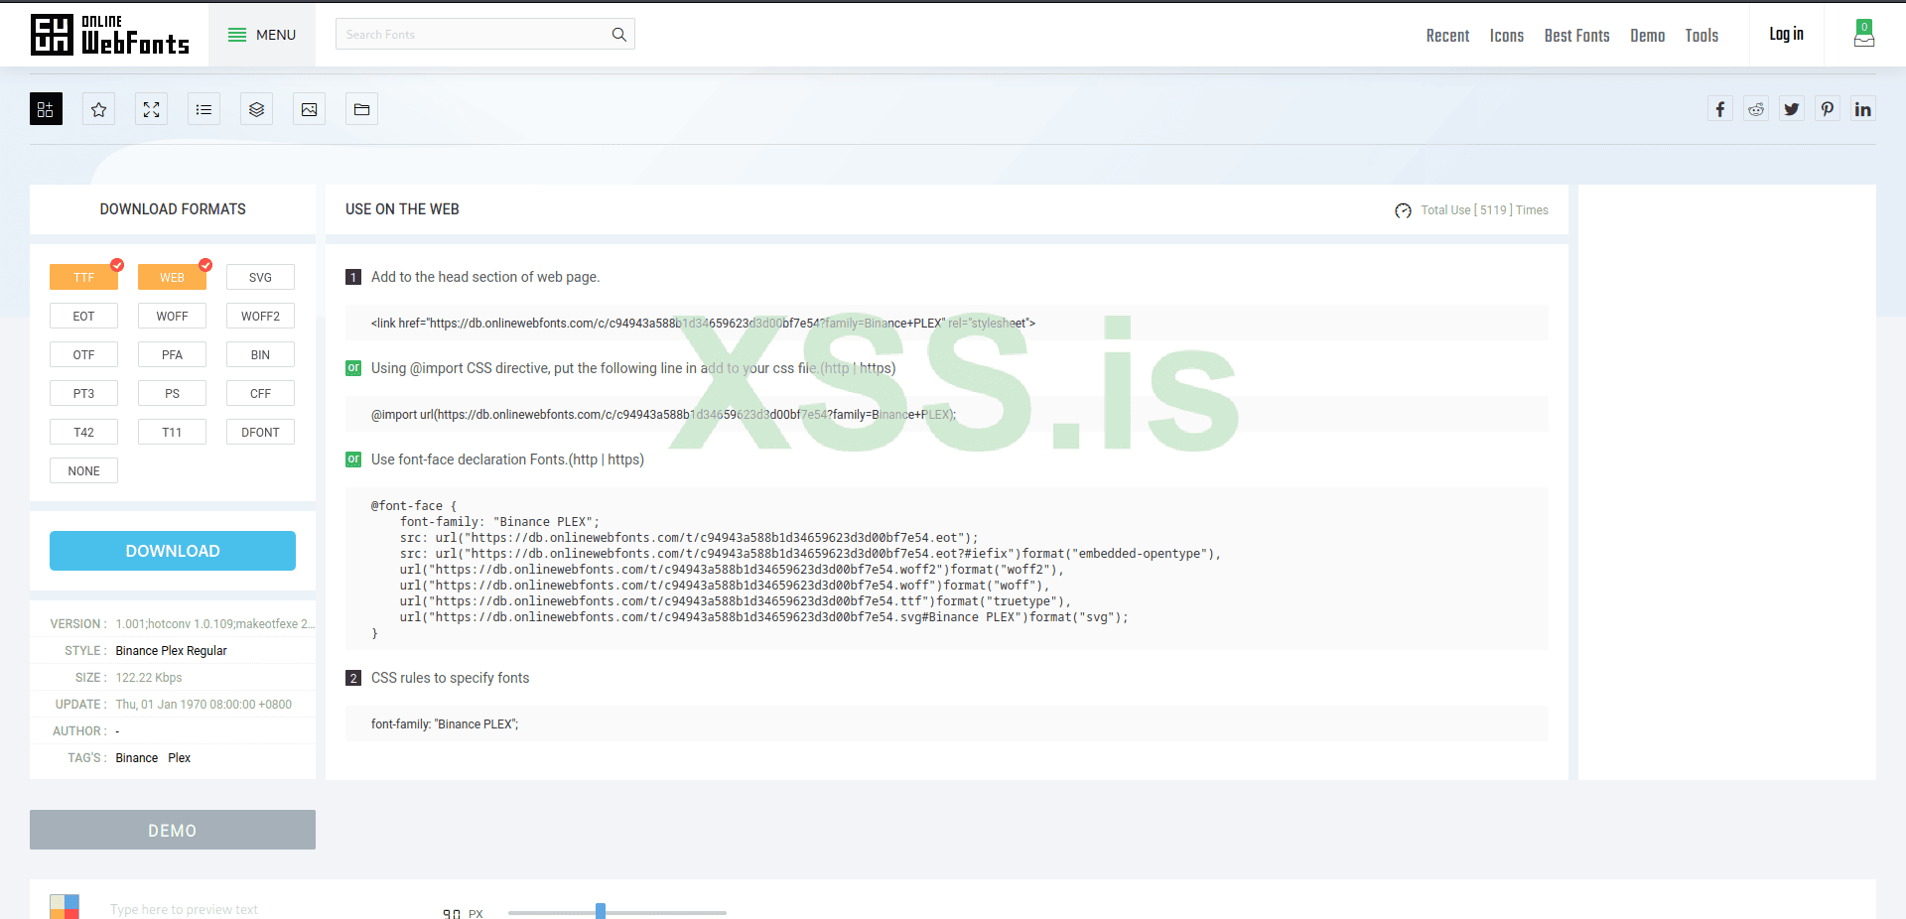Screen dimensions: 1906x919
Task: Click the Plex tag link
Action: point(180,758)
